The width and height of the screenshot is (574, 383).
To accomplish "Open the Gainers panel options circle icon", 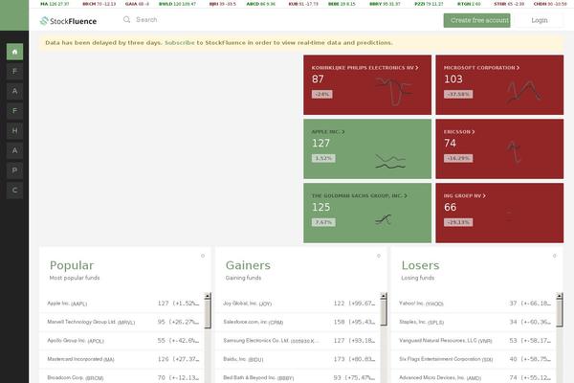I will (x=379, y=256).
